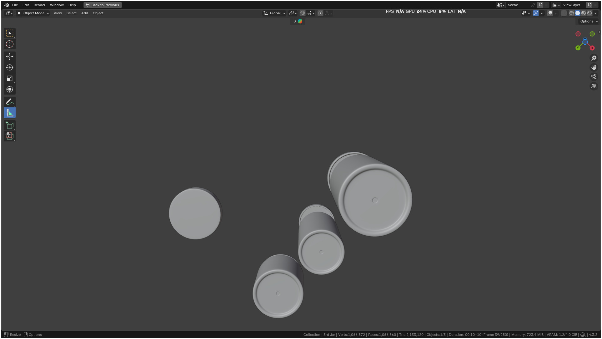The height and width of the screenshot is (339, 602).
Task: Select the Rotate tool
Action: point(10,67)
